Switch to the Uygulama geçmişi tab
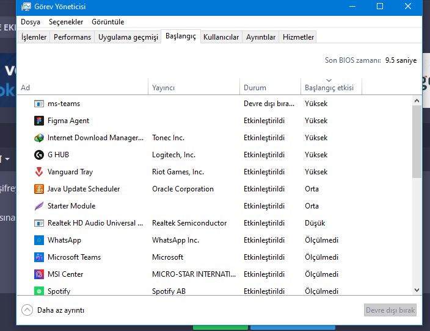 point(128,37)
